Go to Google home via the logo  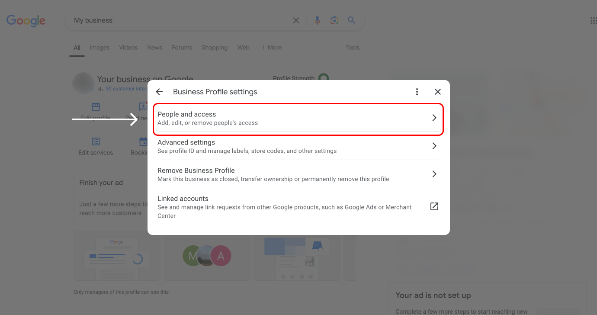pos(26,20)
